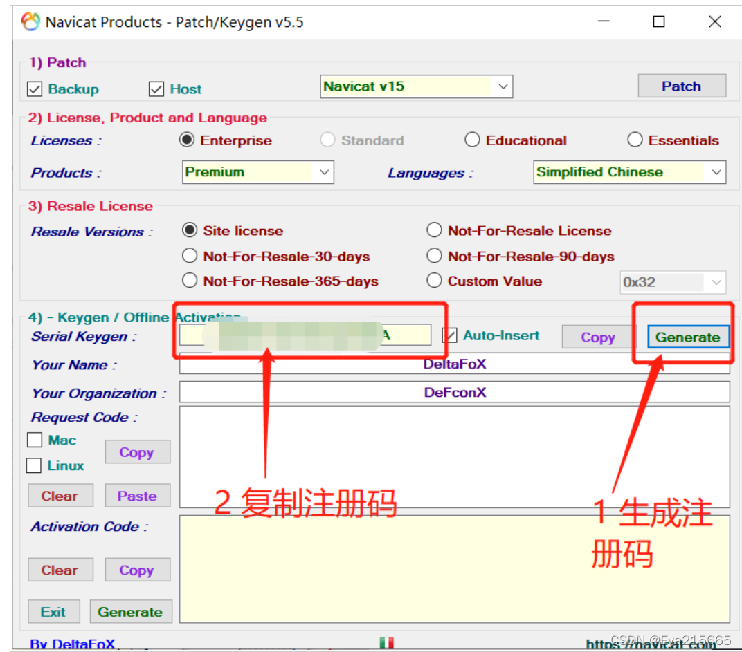This screenshot has height=652, width=742.
Task: Toggle the Auto-Insert checkbox
Action: [x=449, y=336]
